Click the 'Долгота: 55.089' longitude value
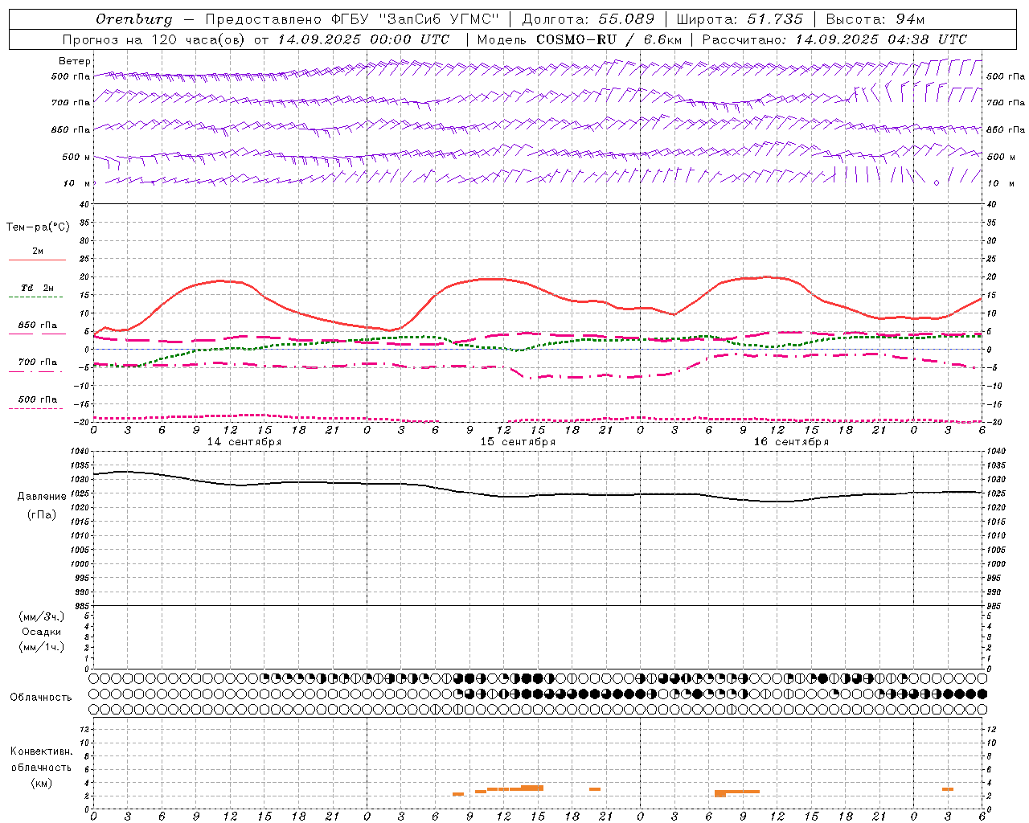The width and height of the screenshot is (1029, 823). 588,19
